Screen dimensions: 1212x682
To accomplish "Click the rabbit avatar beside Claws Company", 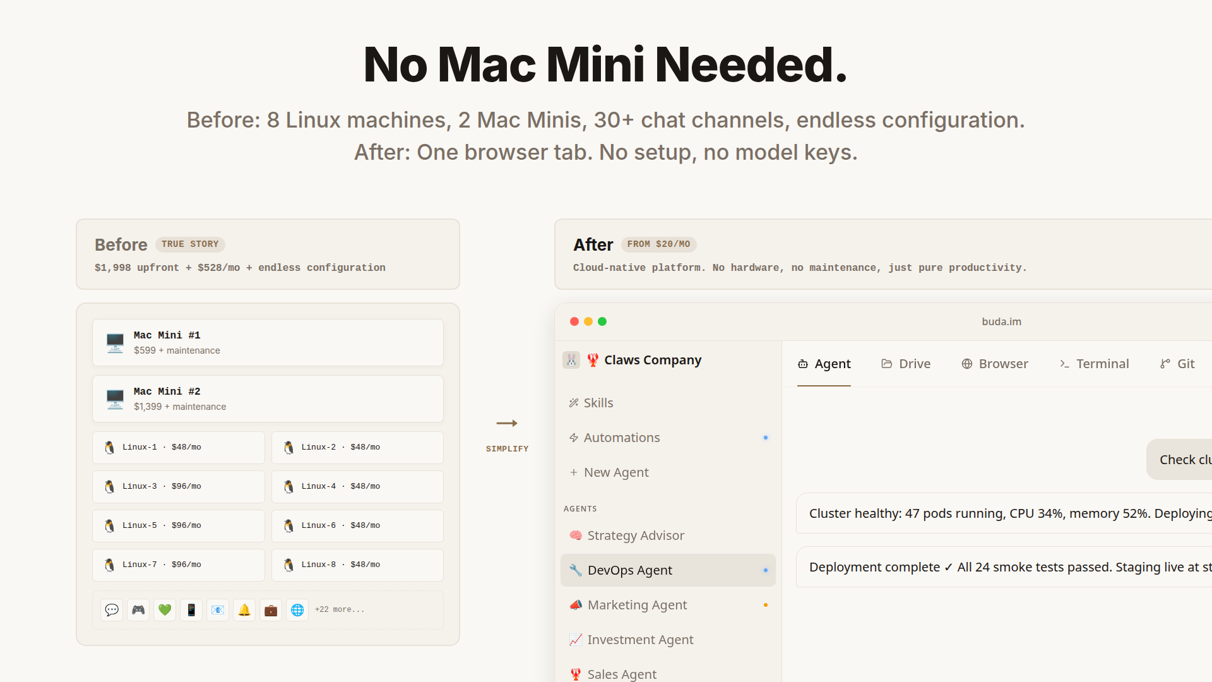I will click(x=571, y=360).
